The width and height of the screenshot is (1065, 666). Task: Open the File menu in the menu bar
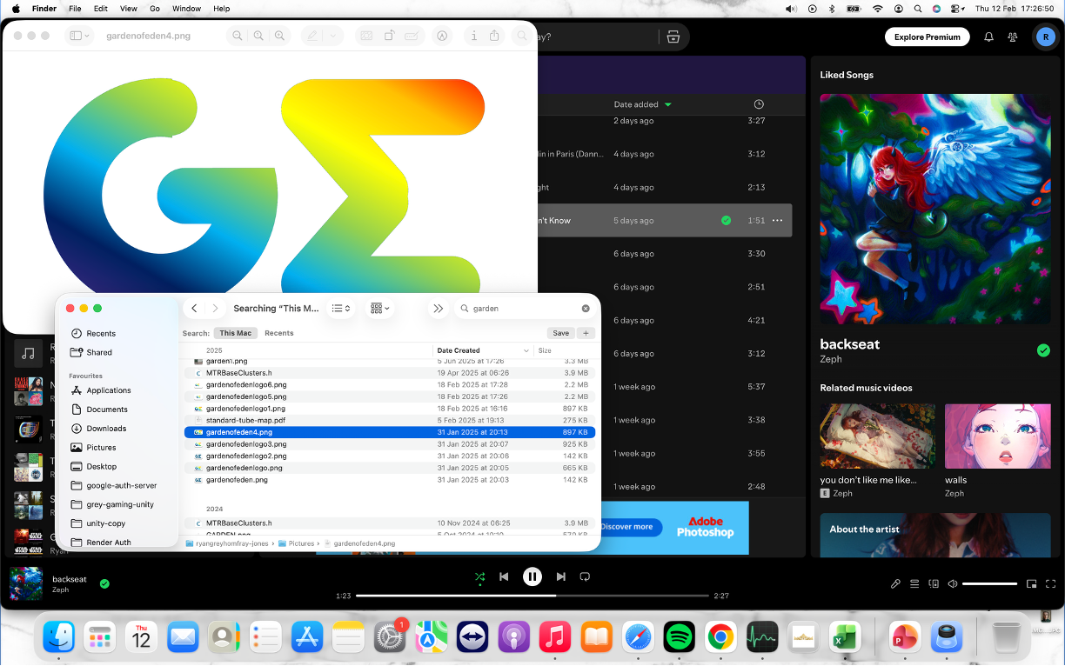pos(75,8)
